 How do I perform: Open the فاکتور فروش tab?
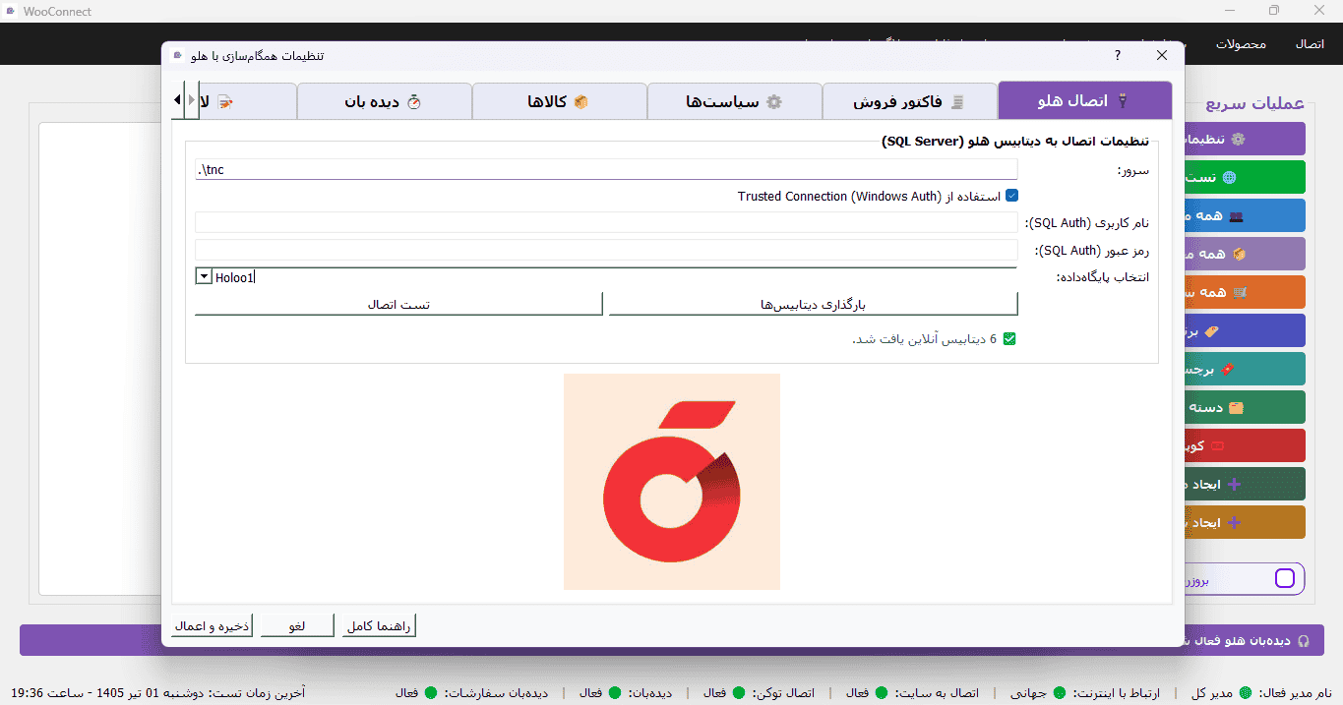coord(910,101)
